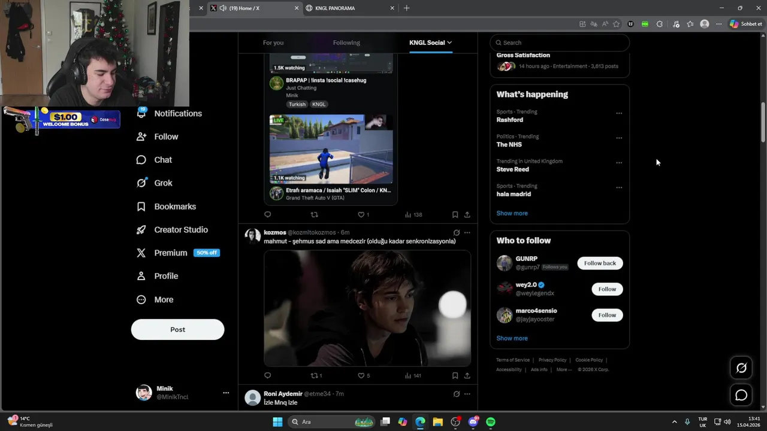Open floating messages chat button
This screenshot has height=431, width=767.
coord(741,395)
